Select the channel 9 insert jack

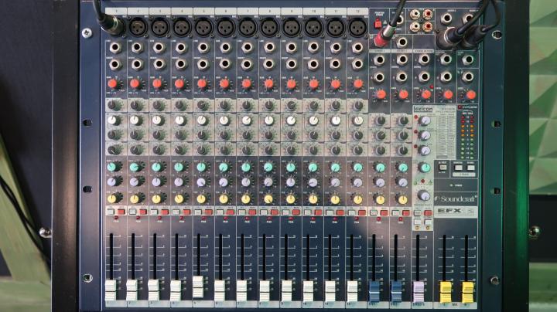[x=291, y=64]
